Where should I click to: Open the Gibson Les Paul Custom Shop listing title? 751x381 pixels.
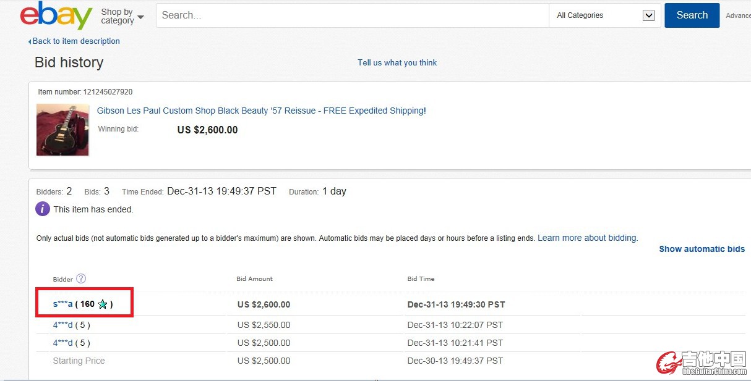pos(262,111)
